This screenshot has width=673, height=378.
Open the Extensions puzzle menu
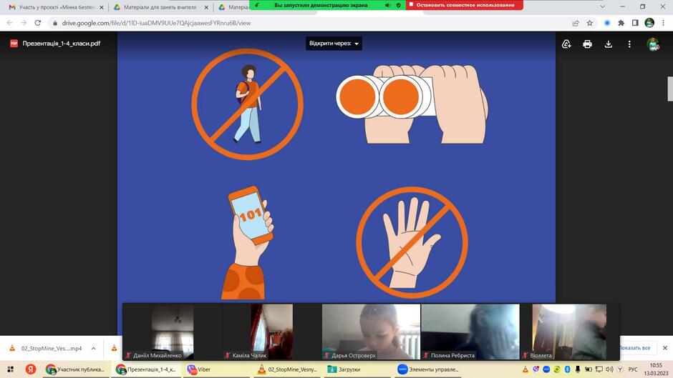click(621, 23)
